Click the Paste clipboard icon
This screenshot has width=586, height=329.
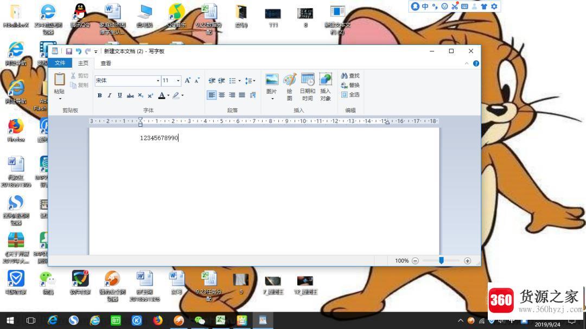[x=60, y=79]
